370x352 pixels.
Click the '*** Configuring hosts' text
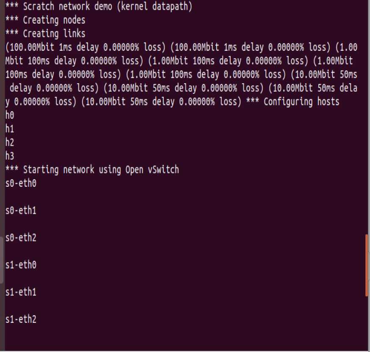coord(293,102)
